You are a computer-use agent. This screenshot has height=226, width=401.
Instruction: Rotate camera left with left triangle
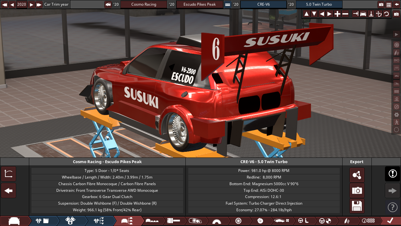pos(322,14)
